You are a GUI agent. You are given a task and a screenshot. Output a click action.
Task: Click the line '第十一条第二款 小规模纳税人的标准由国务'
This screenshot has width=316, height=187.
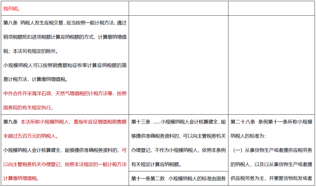(x=178, y=178)
